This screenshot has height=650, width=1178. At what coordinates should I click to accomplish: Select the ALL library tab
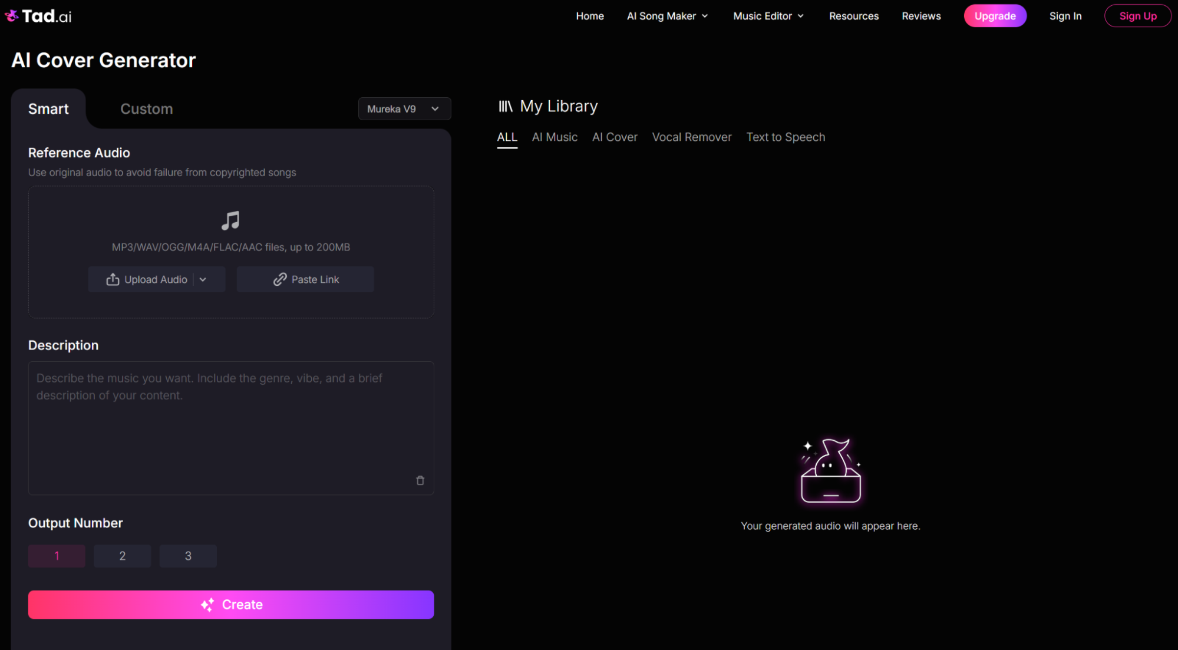(507, 137)
